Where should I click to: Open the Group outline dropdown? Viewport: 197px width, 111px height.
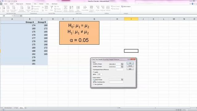98,8
